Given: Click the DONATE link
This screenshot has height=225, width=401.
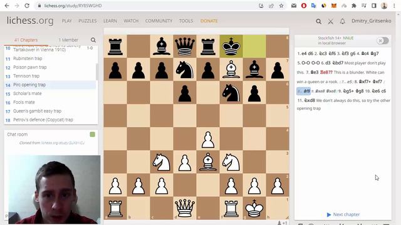Looking at the screenshot, I should (209, 21).
